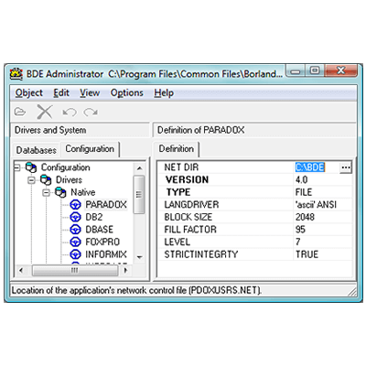Select the INFORMIX driver label
This screenshot has height=366, width=366.
pyautogui.click(x=106, y=254)
